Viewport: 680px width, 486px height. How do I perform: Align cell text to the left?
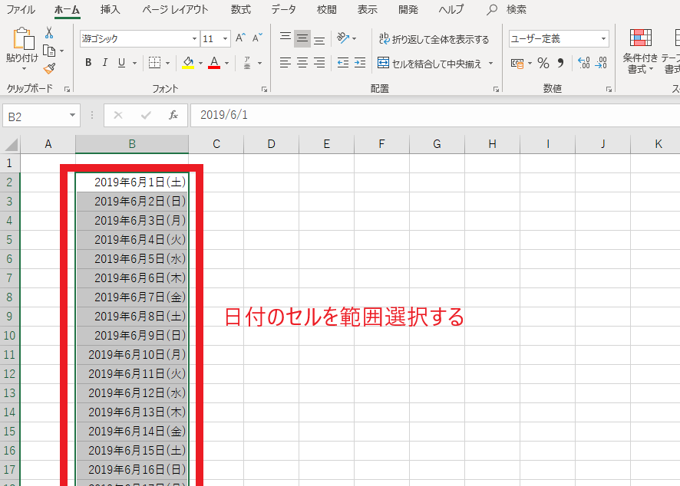click(285, 63)
